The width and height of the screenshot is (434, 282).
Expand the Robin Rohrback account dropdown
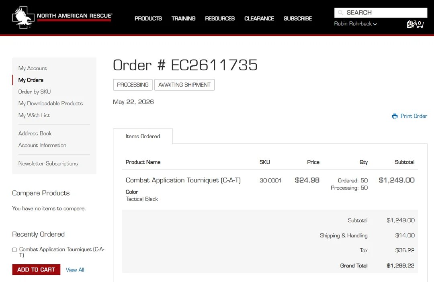point(355,24)
